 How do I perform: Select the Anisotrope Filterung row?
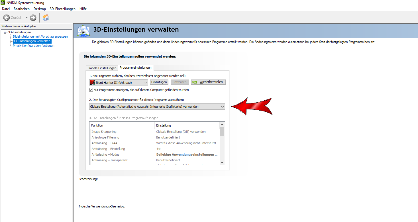[x=155, y=137]
